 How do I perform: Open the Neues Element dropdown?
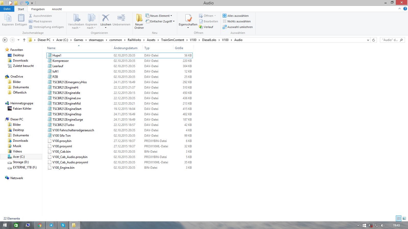point(159,16)
